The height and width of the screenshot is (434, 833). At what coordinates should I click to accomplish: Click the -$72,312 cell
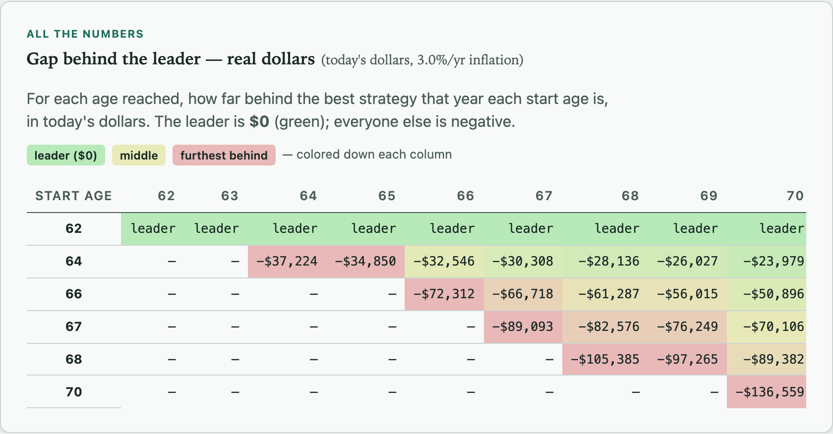444,294
